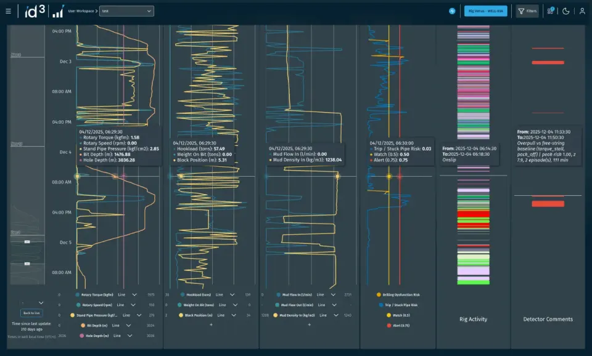The image size is (592, 356).
Task: Open the test workspace dropdown
Action: pyautogui.click(x=126, y=11)
